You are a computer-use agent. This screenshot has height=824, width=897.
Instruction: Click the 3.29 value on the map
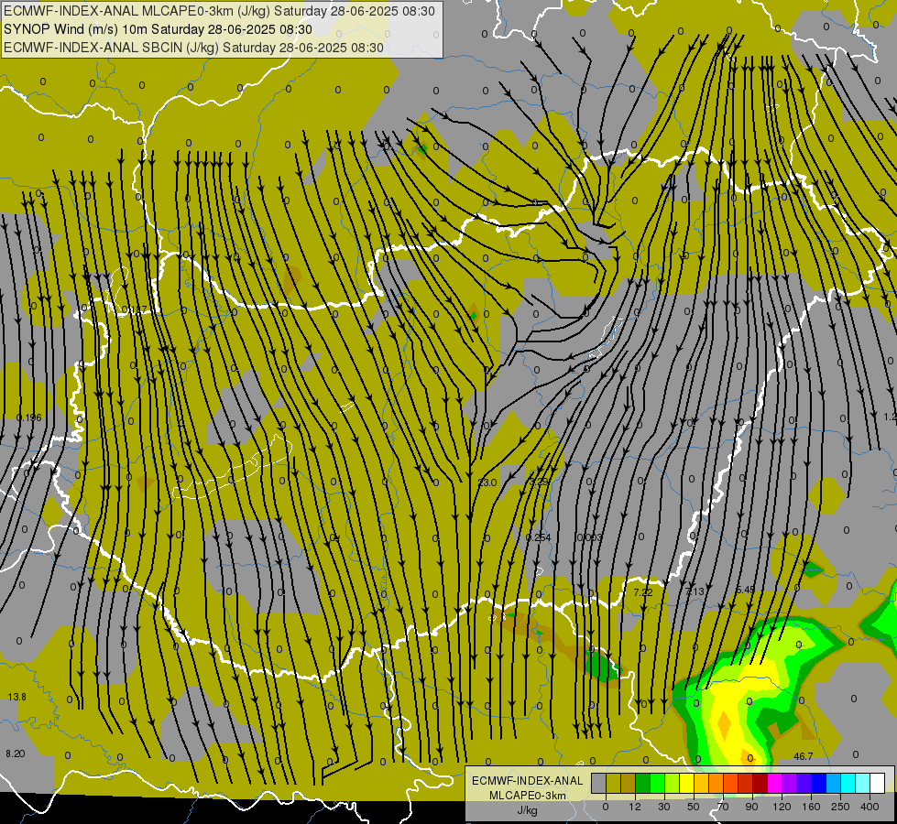click(x=539, y=482)
